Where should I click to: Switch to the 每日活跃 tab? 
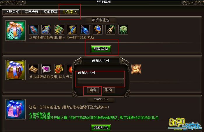point(31,12)
